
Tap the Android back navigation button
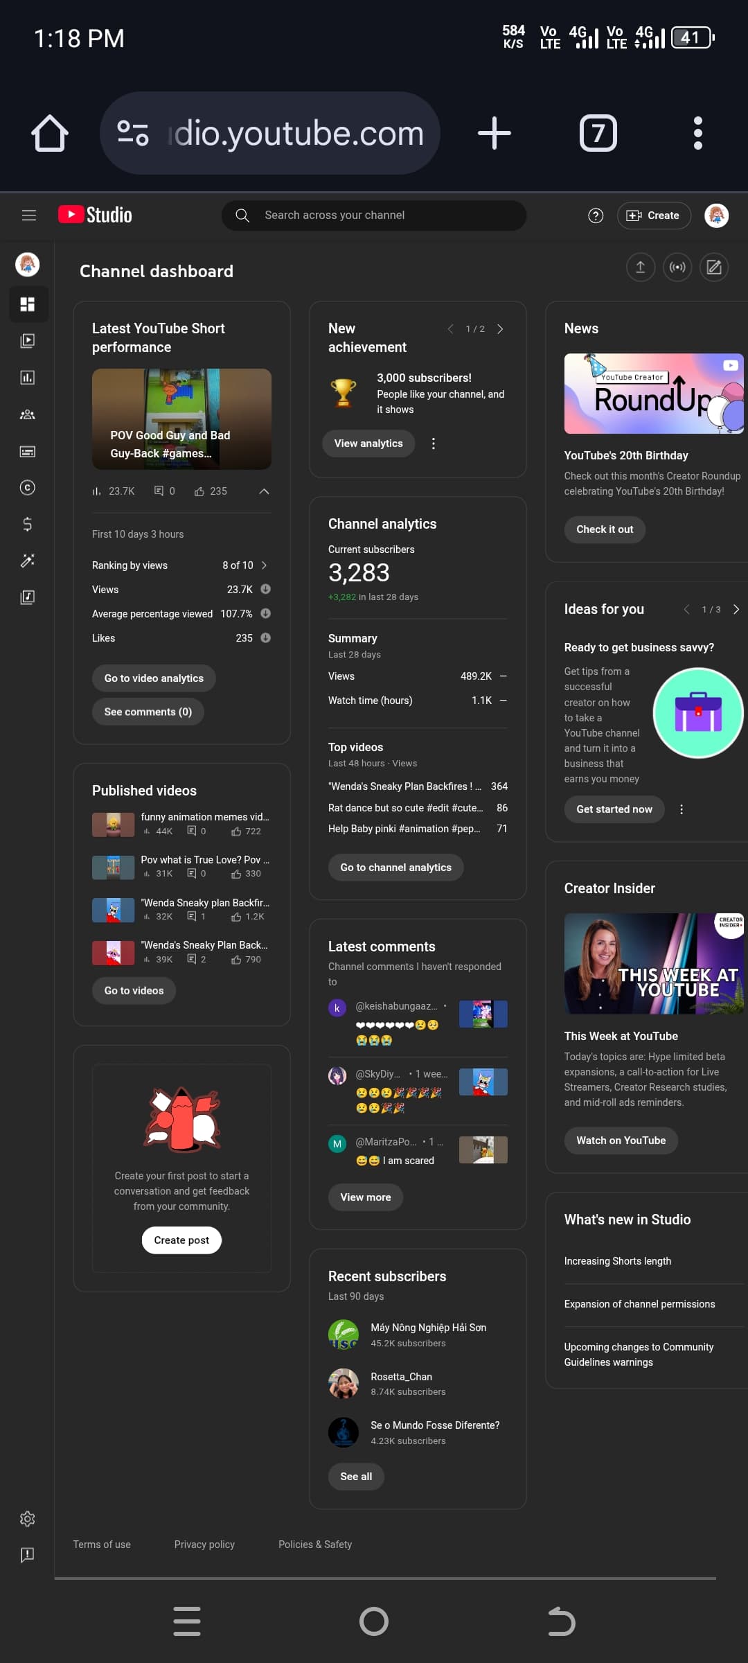561,1621
